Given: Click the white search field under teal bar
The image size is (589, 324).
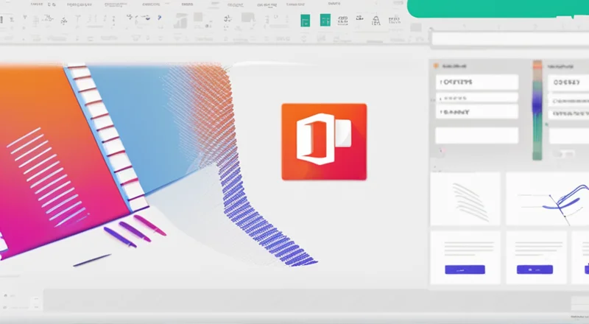Looking at the screenshot, I should (x=508, y=39).
